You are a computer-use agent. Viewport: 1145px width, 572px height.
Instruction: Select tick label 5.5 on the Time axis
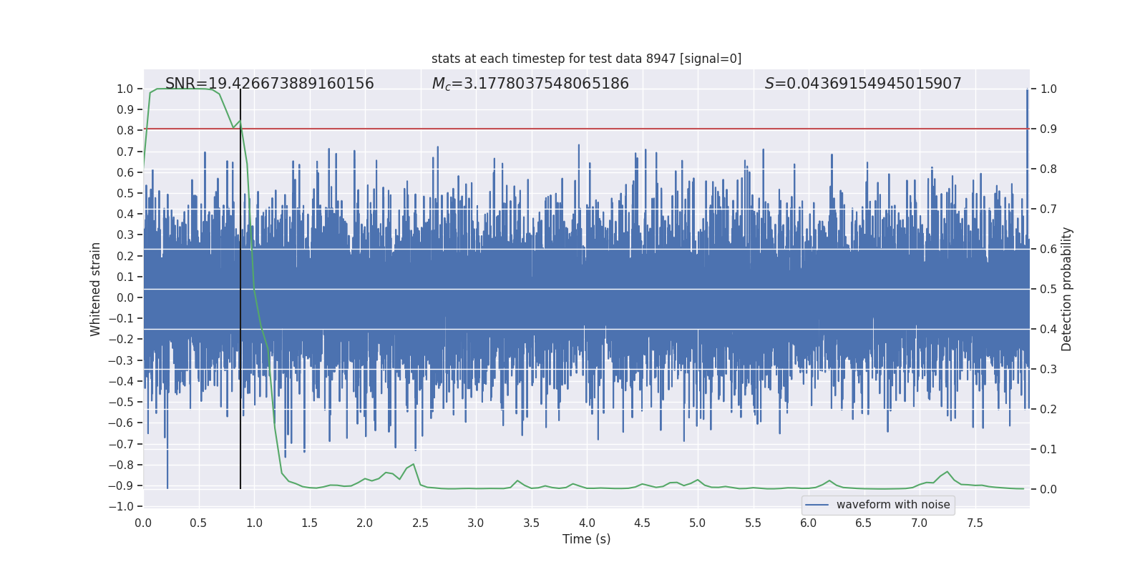pos(753,523)
